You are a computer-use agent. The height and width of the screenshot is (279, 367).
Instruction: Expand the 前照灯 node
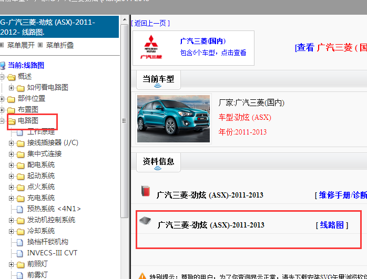(11, 264)
